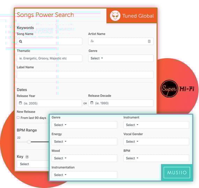Click the calendar icon in Release Decade field
Viewport: 199px width, 188px height.
[92, 103]
